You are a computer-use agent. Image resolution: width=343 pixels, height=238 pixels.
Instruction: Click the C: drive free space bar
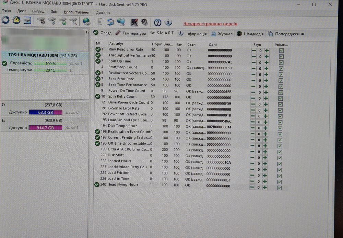(46, 112)
